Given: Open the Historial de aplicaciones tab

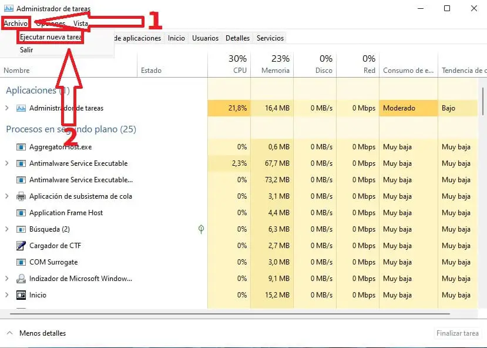Looking at the screenshot, I should click(137, 38).
